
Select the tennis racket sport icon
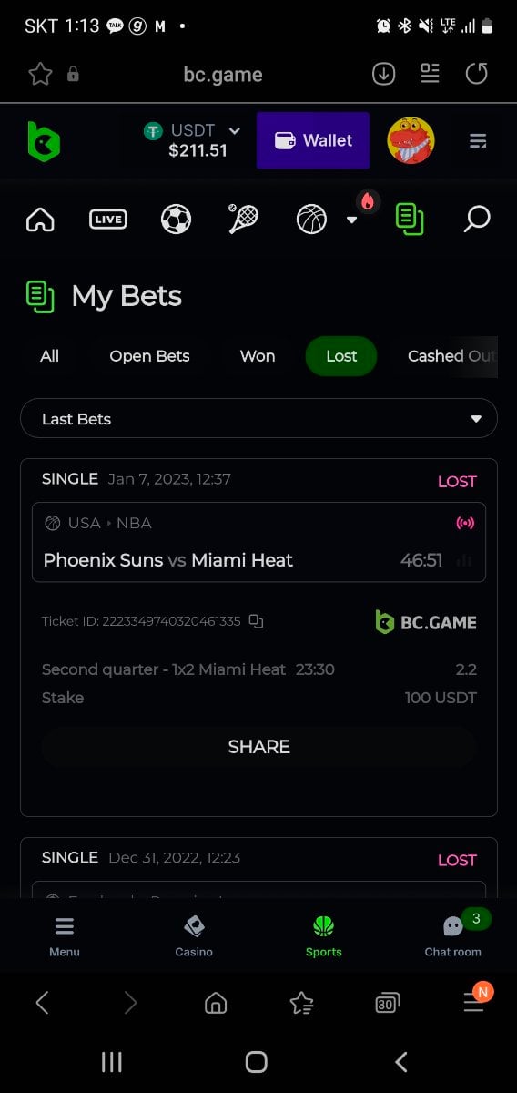243,219
